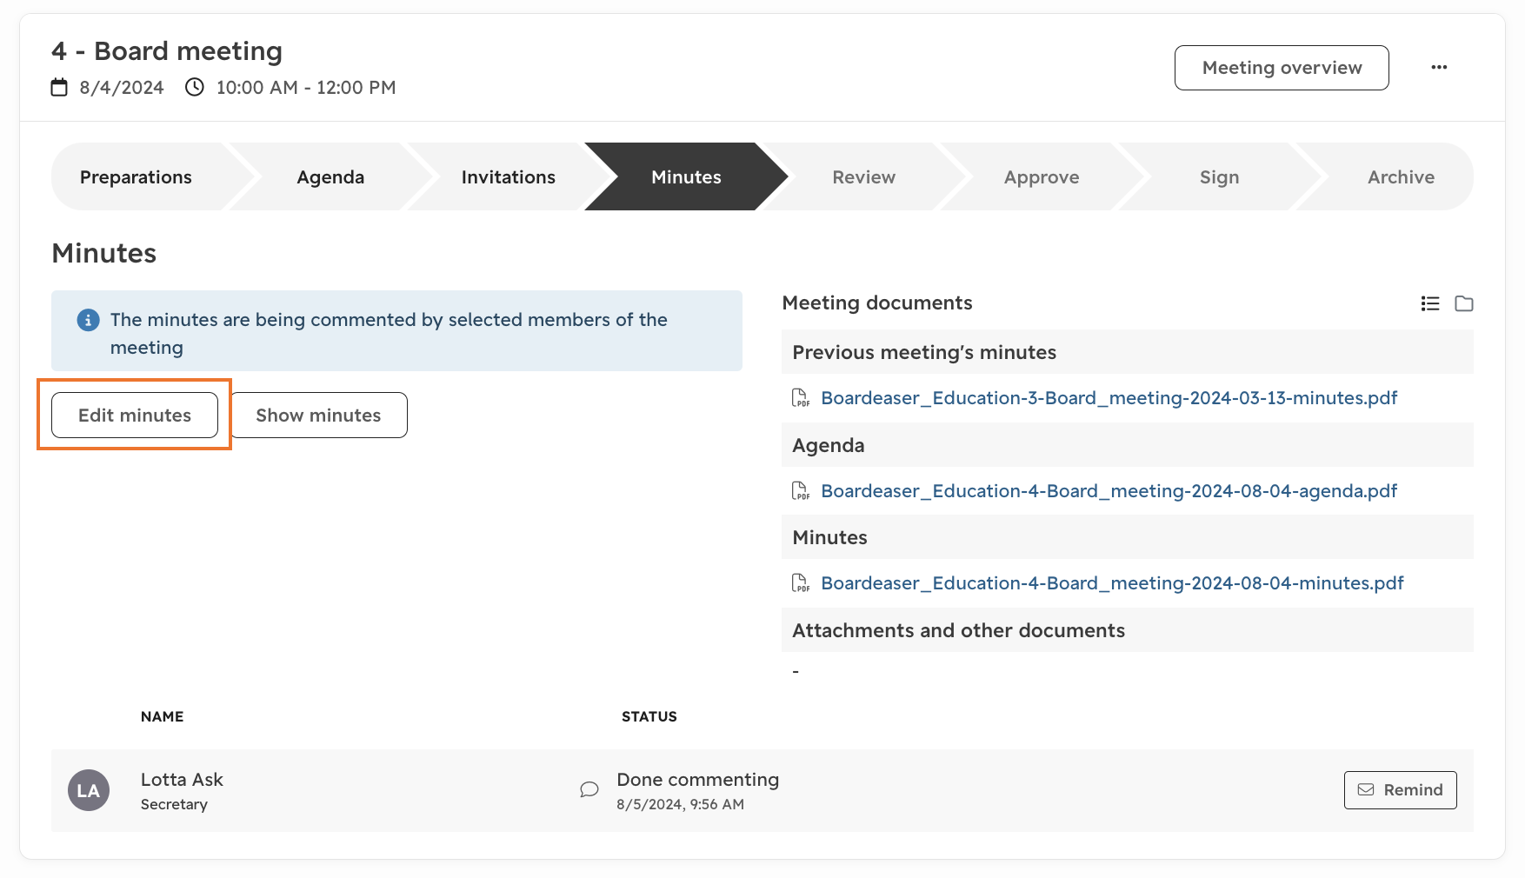
Task: Click the PDF icon beside previous meeting's minutes
Action: pos(800,398)
